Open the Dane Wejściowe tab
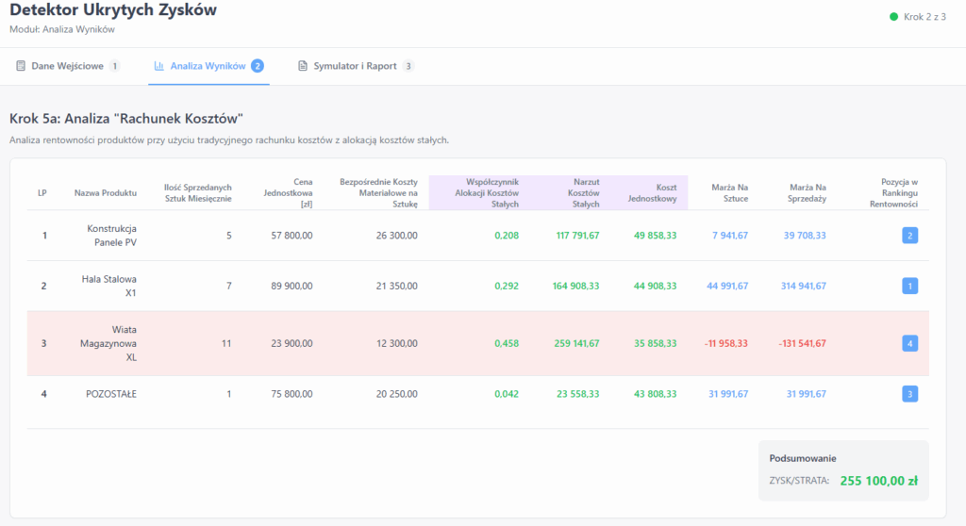Screen dimensions: 966x526 (69, 66)
